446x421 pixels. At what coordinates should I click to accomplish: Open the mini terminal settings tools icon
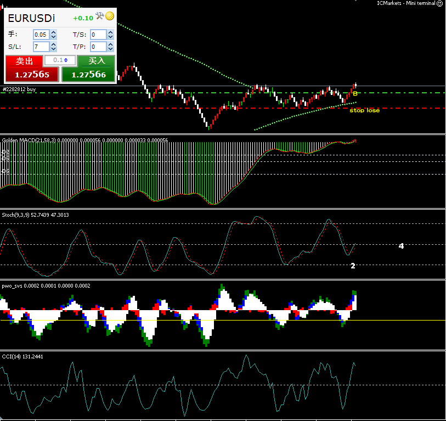pos(99,16)
